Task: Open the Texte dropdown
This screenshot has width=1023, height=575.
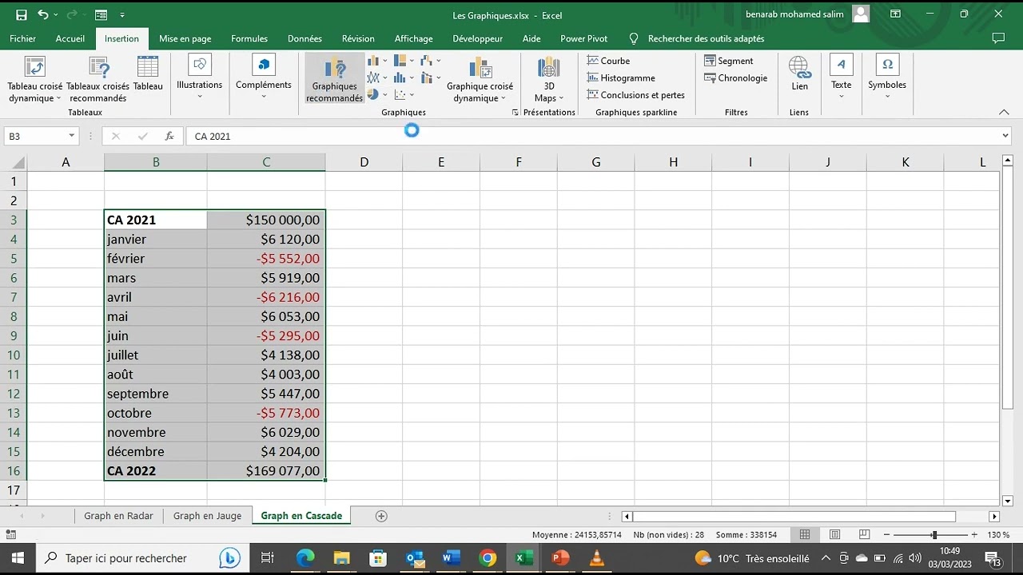Action: pos(841,78)
